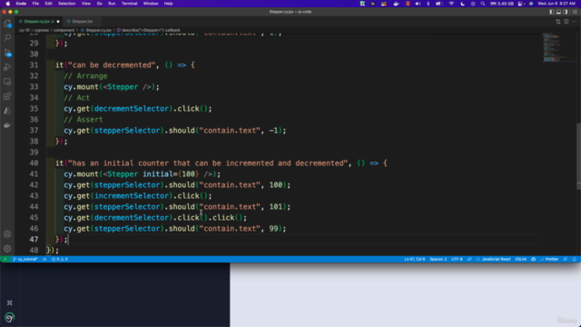Viewport: 581px width, 327px height.
Task: Click the Cypress logo in background window
Action: 10,317
